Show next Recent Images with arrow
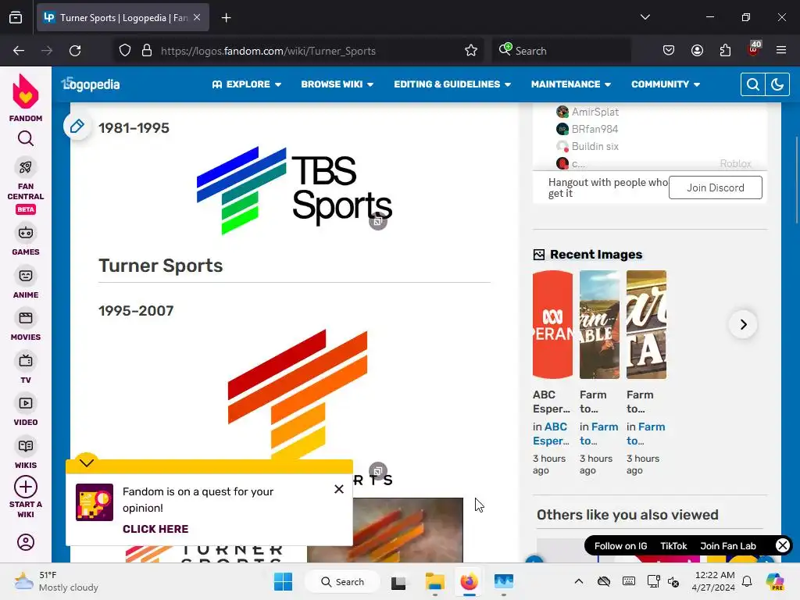The height and width of the screenshot is (600, 800). click(744, 324)
